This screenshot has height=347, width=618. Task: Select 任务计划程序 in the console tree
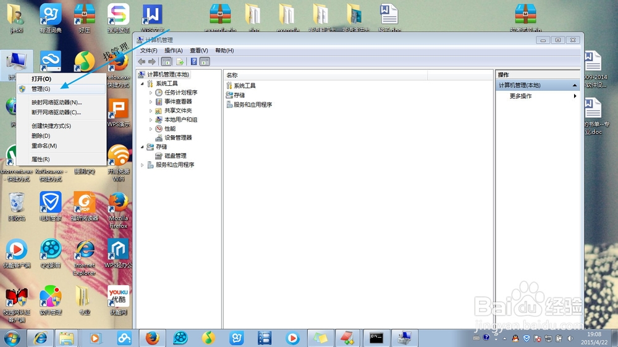tap(181, 93)
